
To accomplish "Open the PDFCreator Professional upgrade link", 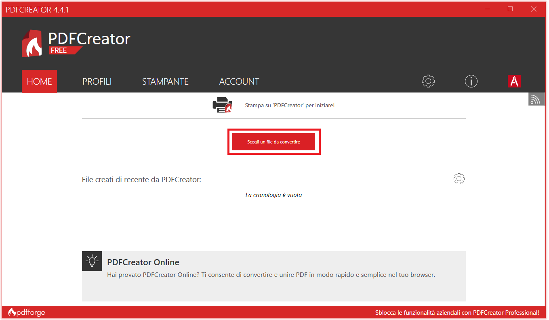I will [x=457, y=312].
